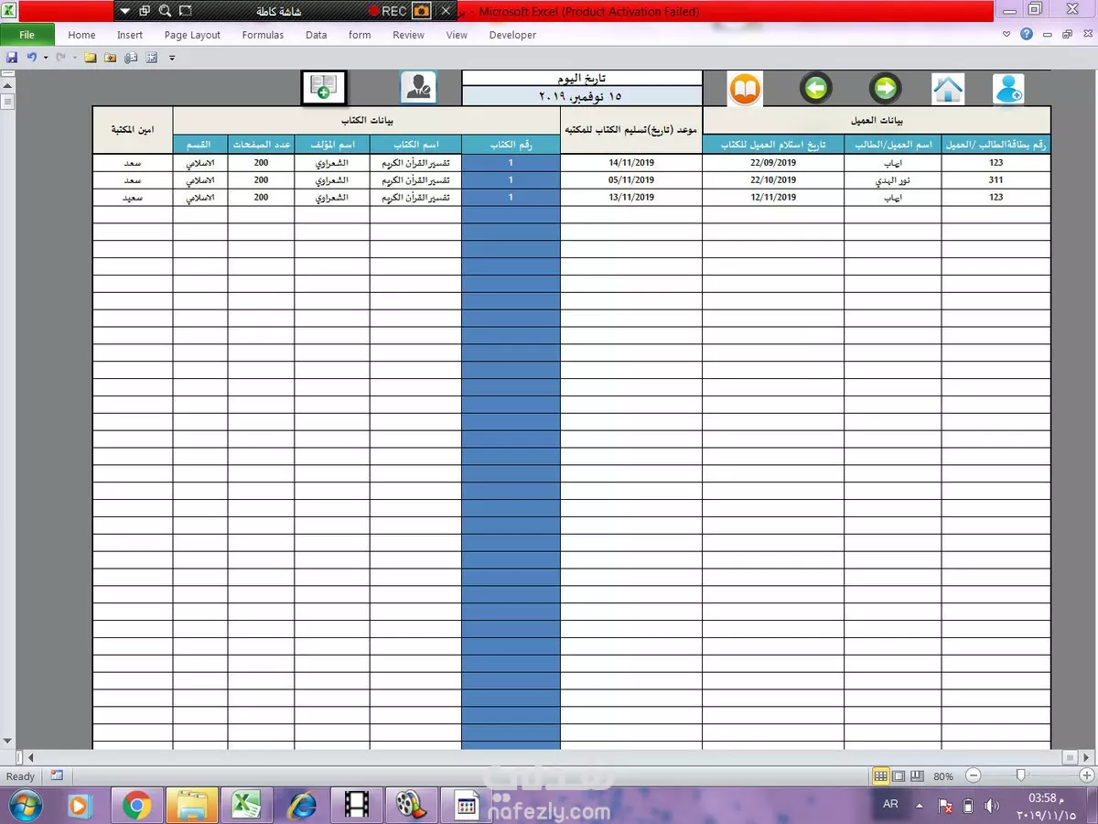Screen dimensions: 1098x824
Task: Select the cell containing 14/11/2019
Action: (631, 162)
